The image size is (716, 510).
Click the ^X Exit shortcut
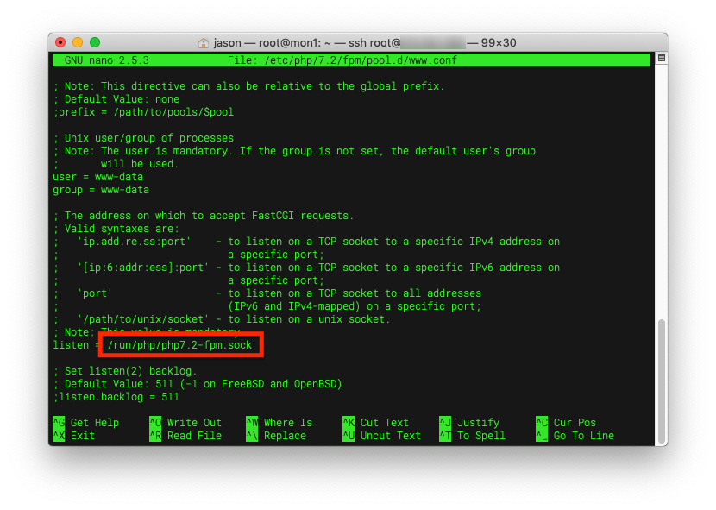pos(74,436)
